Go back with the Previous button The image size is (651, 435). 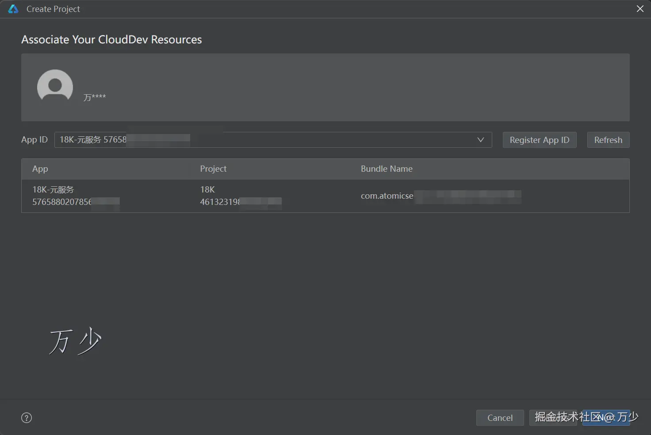pos(553,418)
